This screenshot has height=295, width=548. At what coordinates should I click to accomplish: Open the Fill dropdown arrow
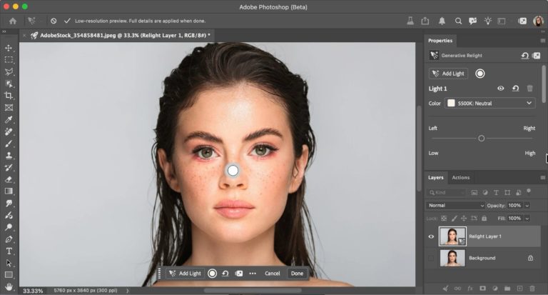pyautogui.click(x=527, y=219)
